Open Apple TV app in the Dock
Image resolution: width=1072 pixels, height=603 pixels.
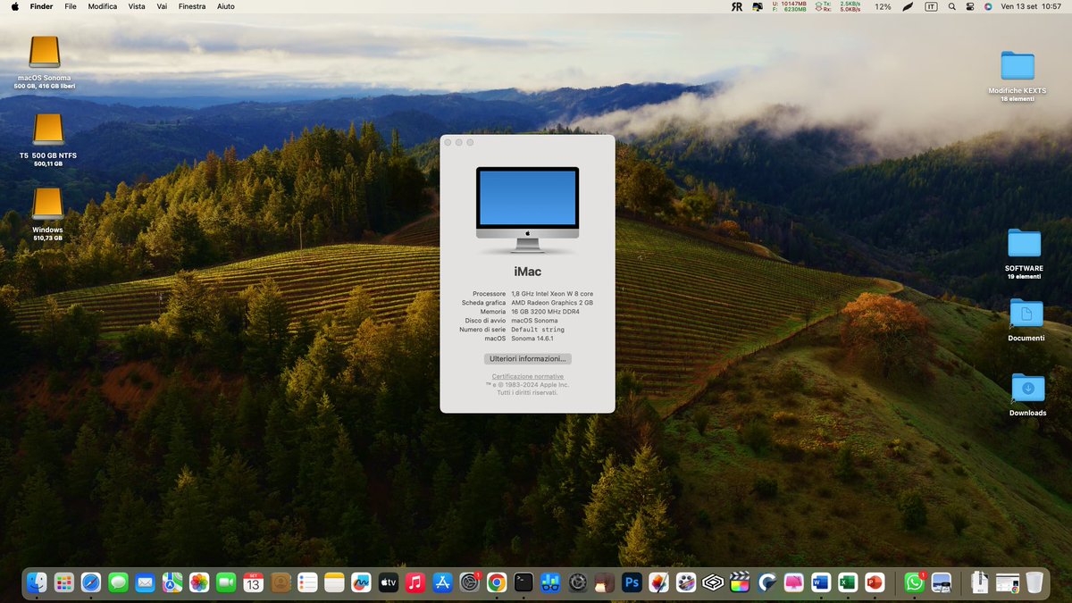(389, 582)
